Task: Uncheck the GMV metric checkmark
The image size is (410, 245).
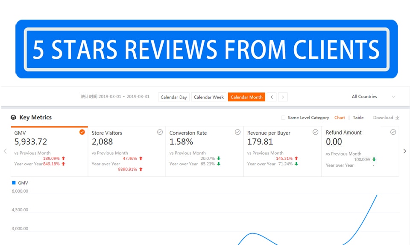Action: point(82,132)
